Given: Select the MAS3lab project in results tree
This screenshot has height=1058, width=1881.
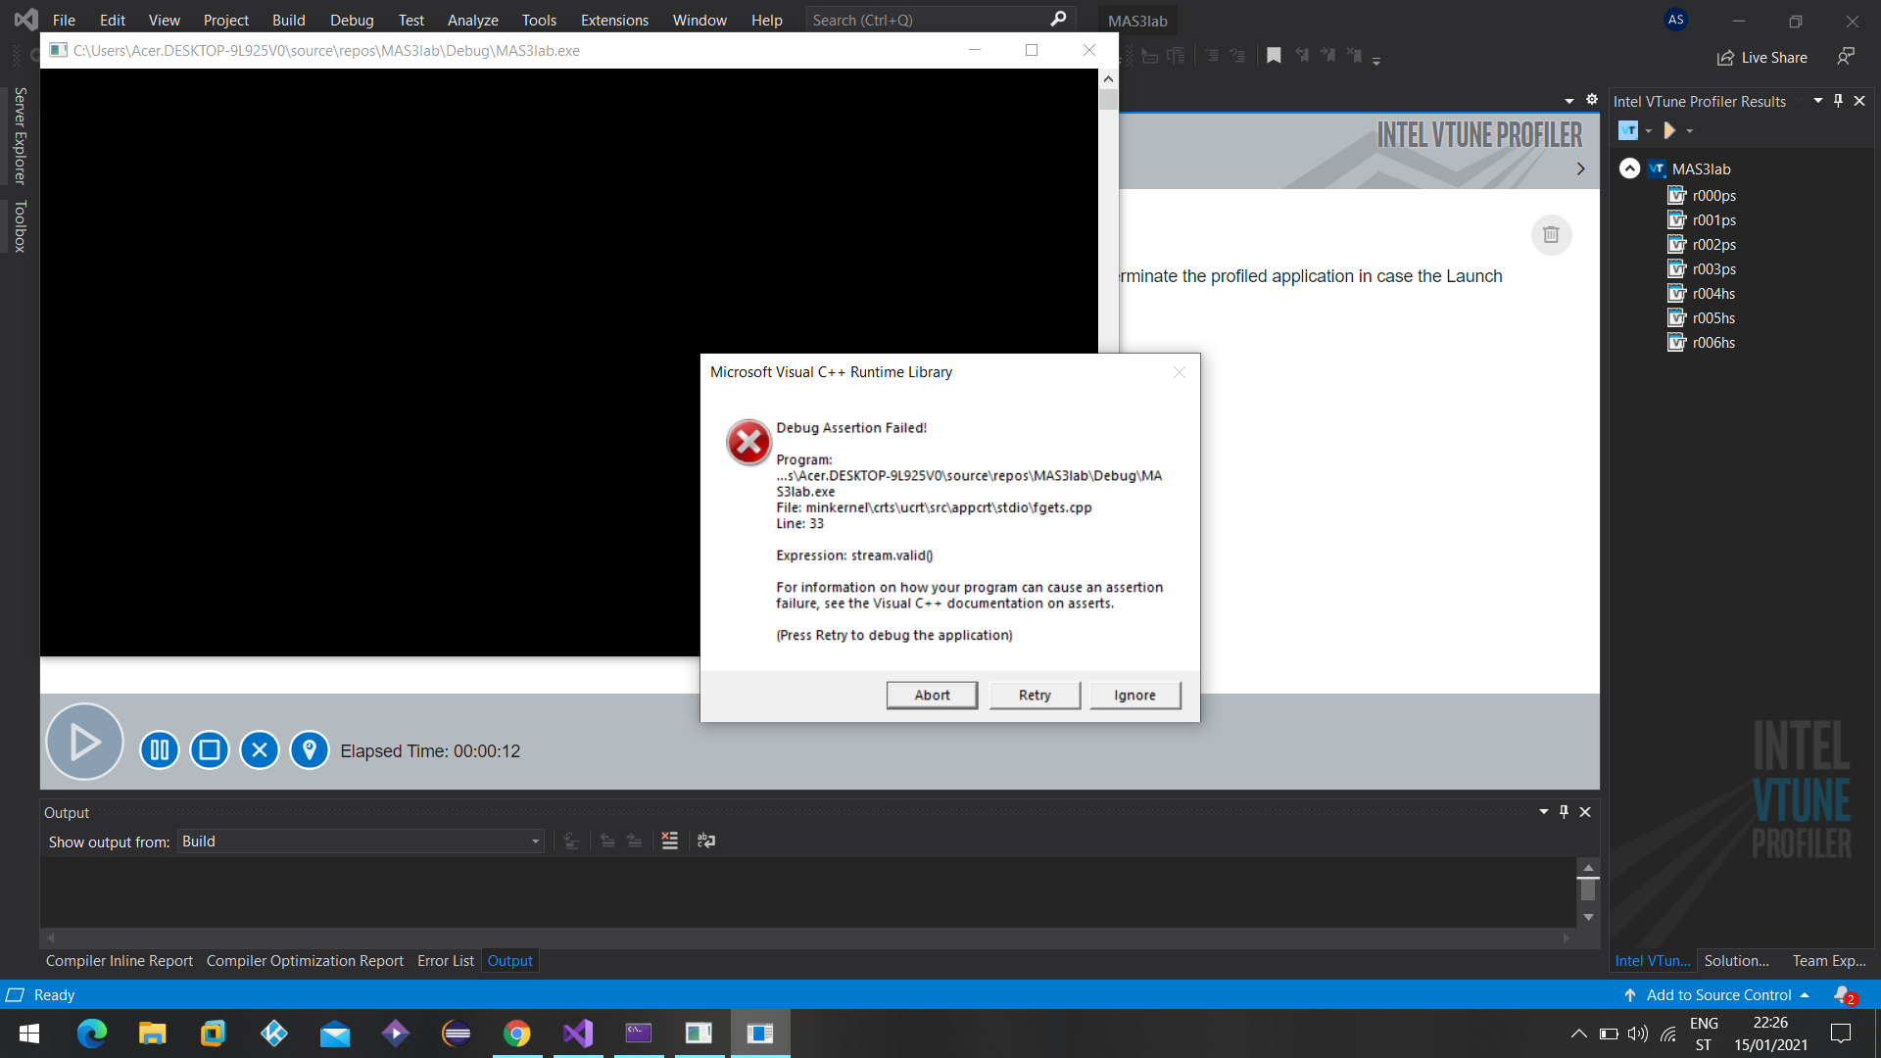Looking at the screenshot, I should point(1701,168).
